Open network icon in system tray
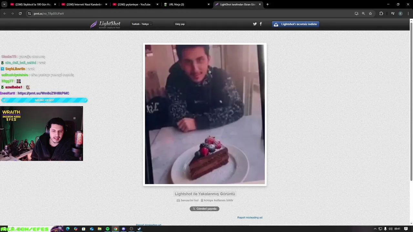413x232 pixels. 380,229
